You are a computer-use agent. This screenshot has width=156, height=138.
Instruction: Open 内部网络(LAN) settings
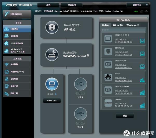pyautogui.click(x=17, y=71)
